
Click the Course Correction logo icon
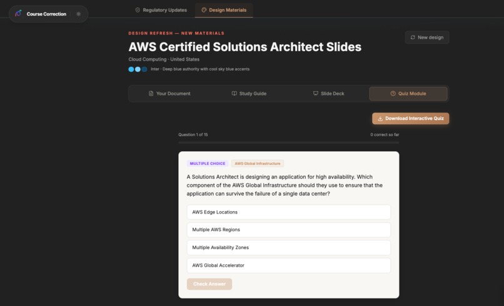(x=18, y=14)
